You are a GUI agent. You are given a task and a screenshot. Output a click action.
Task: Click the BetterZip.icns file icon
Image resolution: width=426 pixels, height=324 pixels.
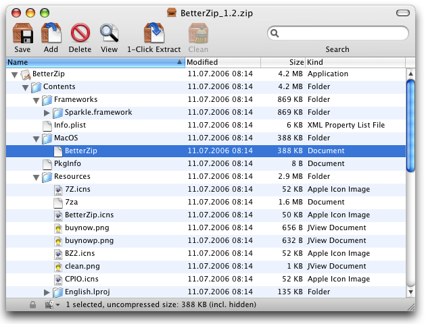coord(58,215)
